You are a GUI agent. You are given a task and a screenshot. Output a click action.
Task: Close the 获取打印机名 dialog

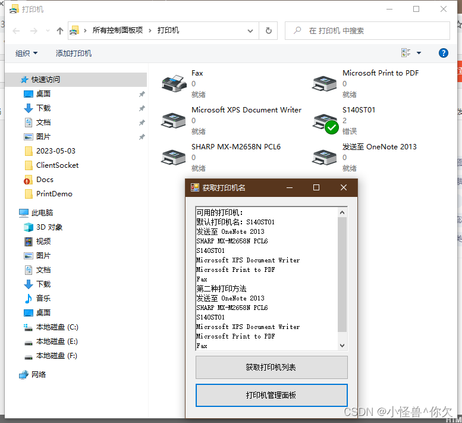point(344,187)
